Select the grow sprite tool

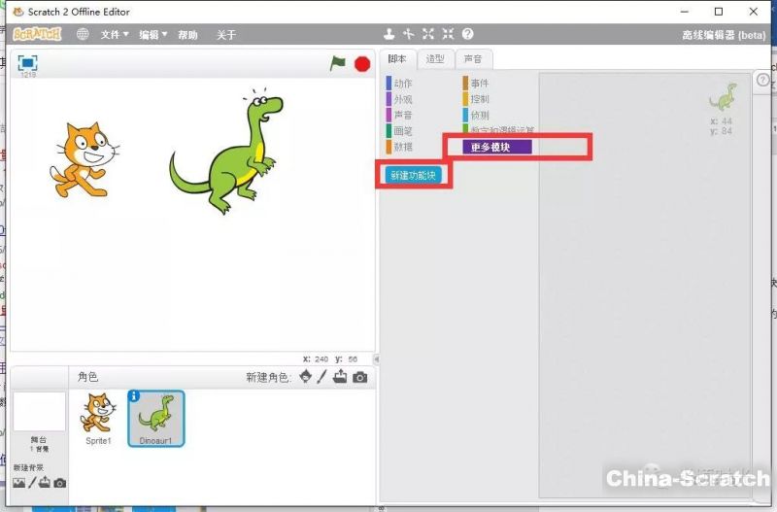click(x=428, y=34)
